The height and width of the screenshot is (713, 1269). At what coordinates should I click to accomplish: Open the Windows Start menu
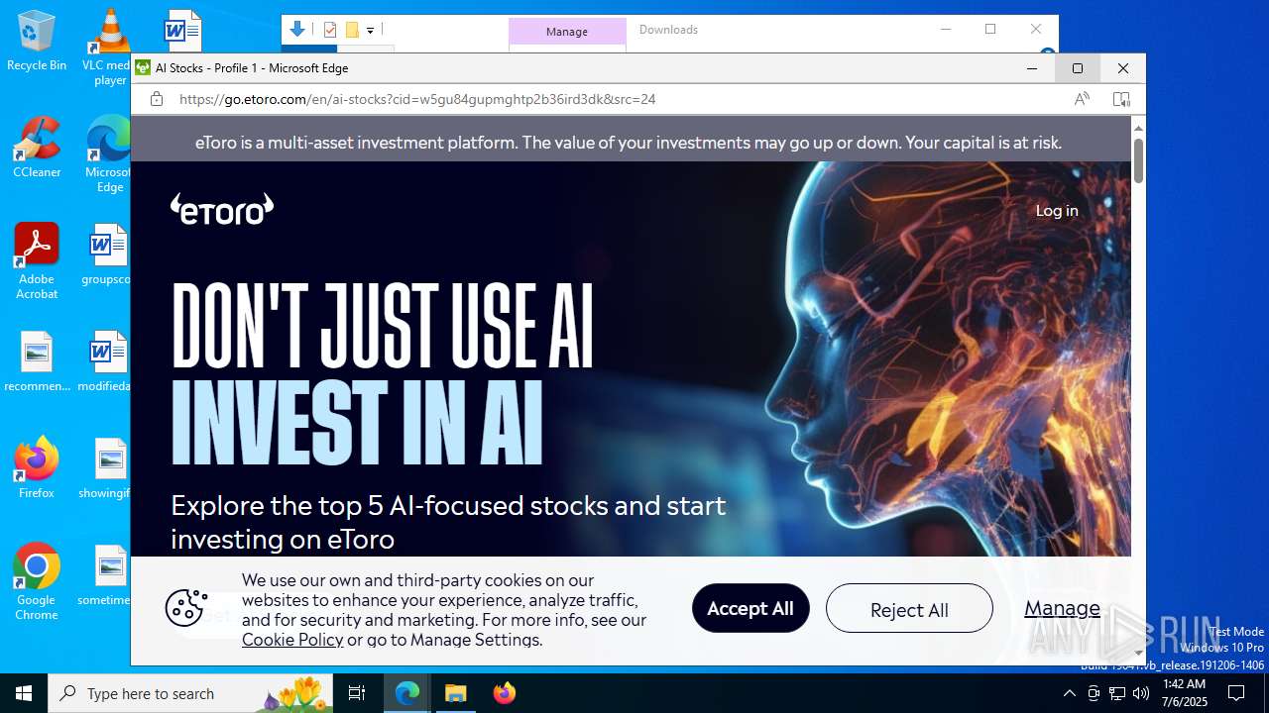[x=24, y=693]
